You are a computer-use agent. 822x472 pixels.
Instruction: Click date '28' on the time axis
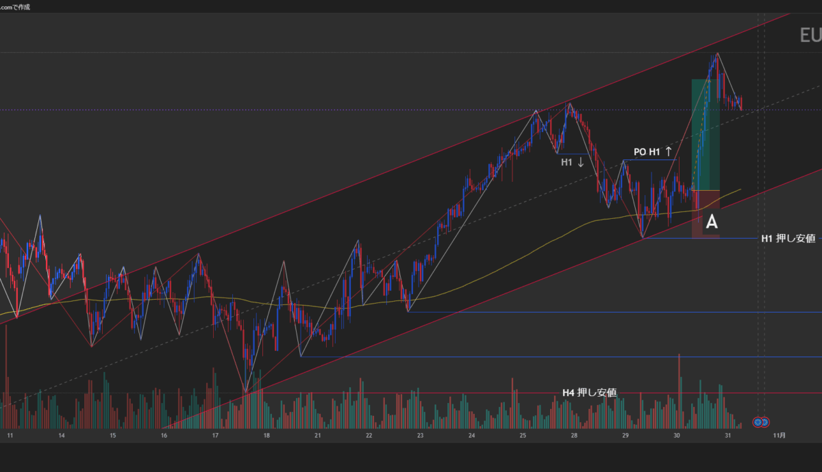pos(573,434)
